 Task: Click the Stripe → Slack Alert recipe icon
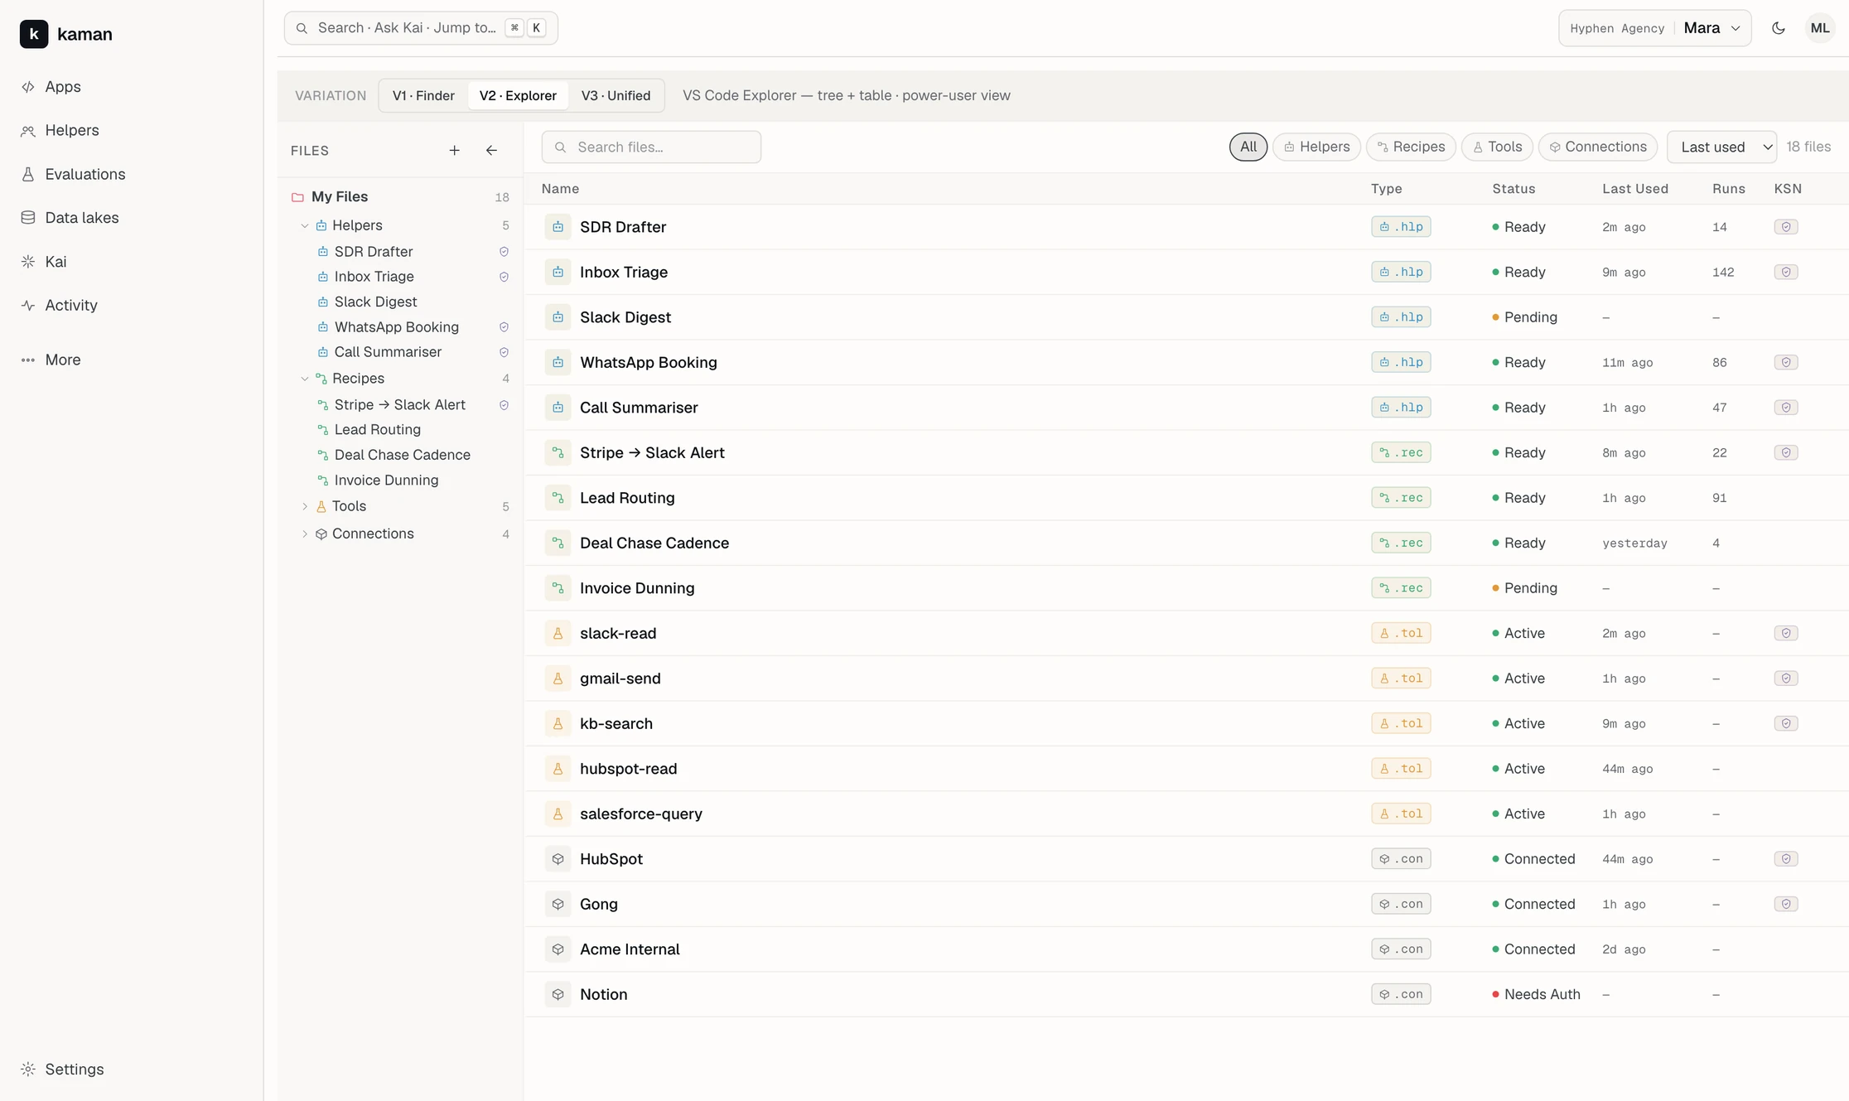[x=558, y=453]
